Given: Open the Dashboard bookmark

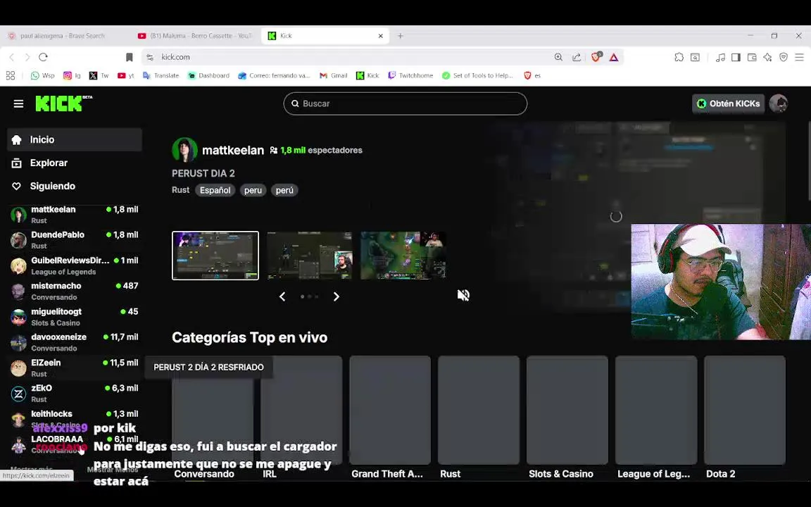Looking at the screenshot, I should pyautogui.click(x=208, y=75).
